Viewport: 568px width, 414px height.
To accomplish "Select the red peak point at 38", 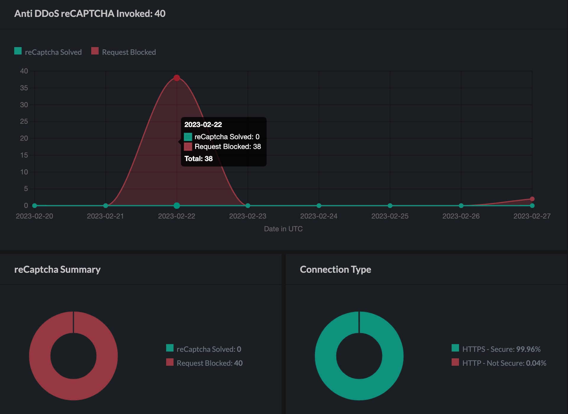I will pyautogui.click(x=177, y=78).
